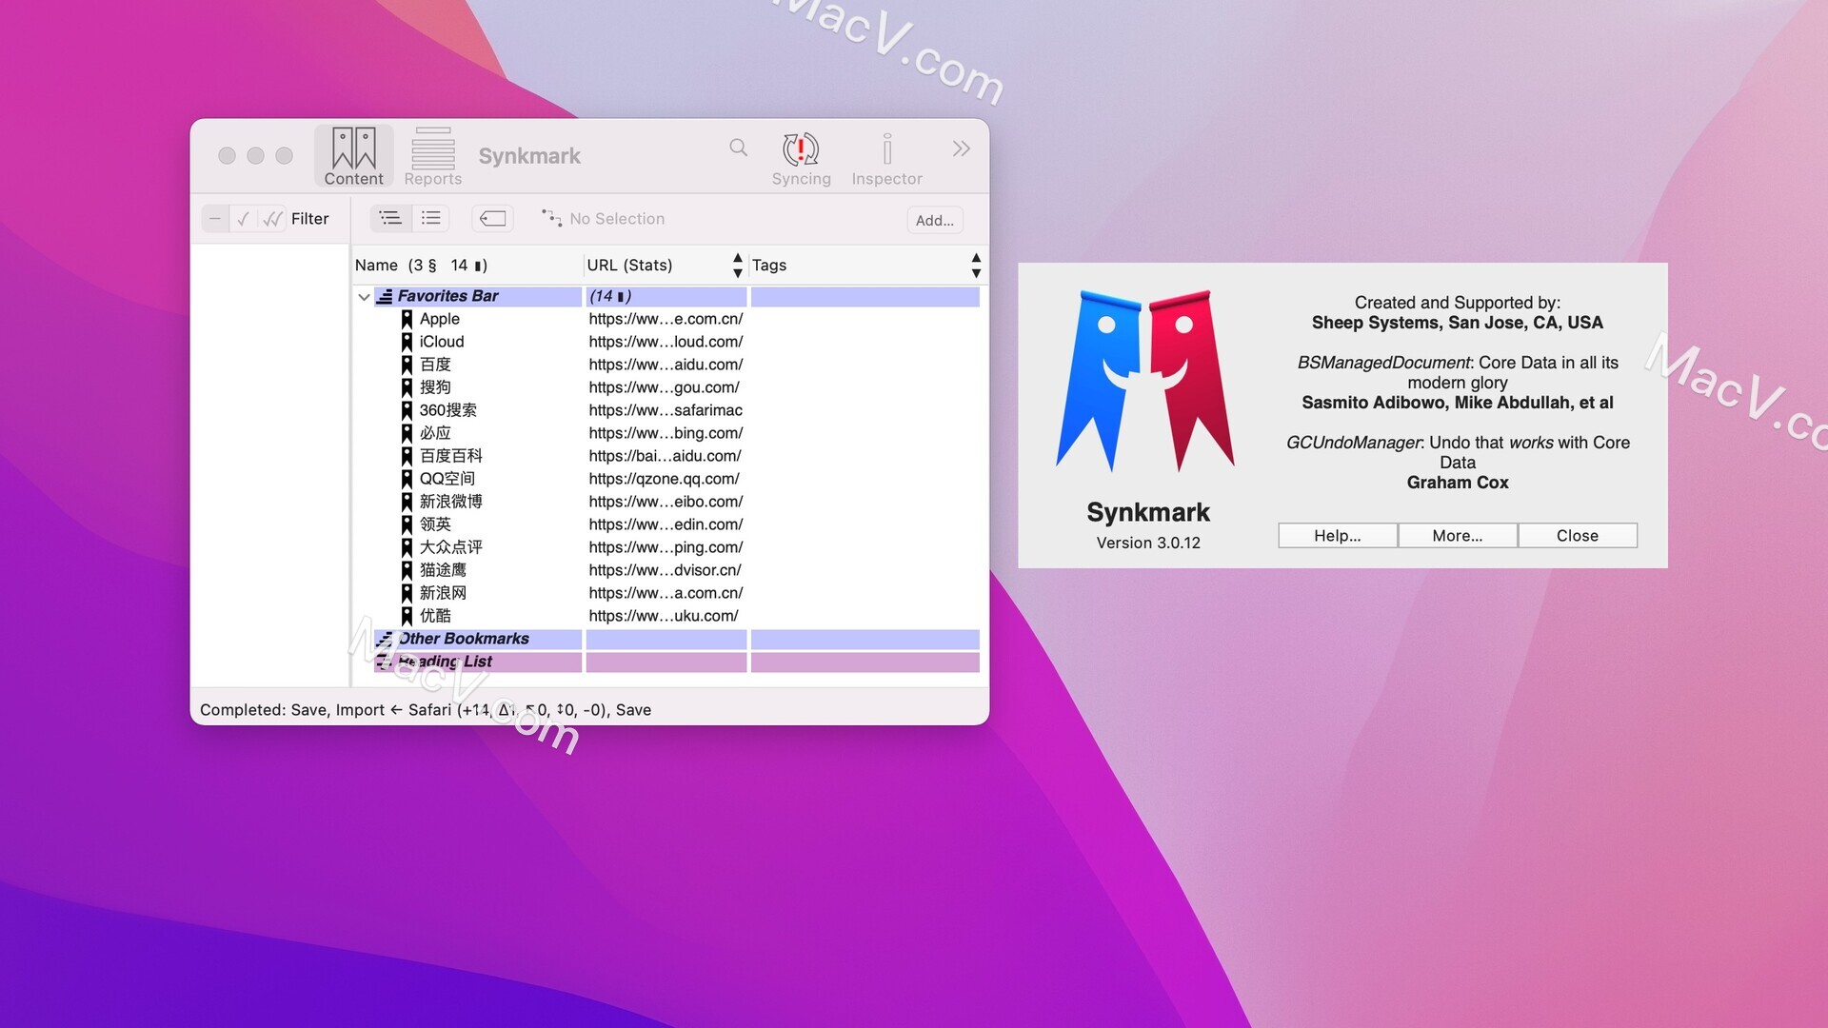Select the 百度百科 bookmark
Image resolution: width=1828 pixels, height=1028 pixels.
(450, 456)
